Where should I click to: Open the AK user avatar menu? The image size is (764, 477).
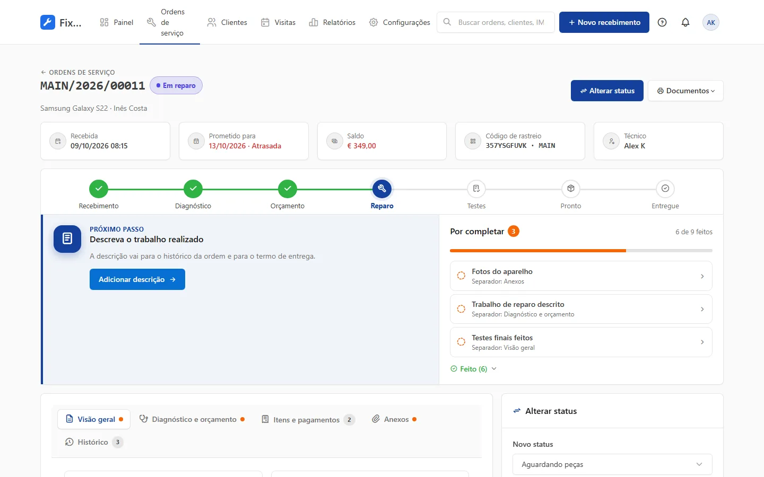pyautogui.click(x=711, y=22)
